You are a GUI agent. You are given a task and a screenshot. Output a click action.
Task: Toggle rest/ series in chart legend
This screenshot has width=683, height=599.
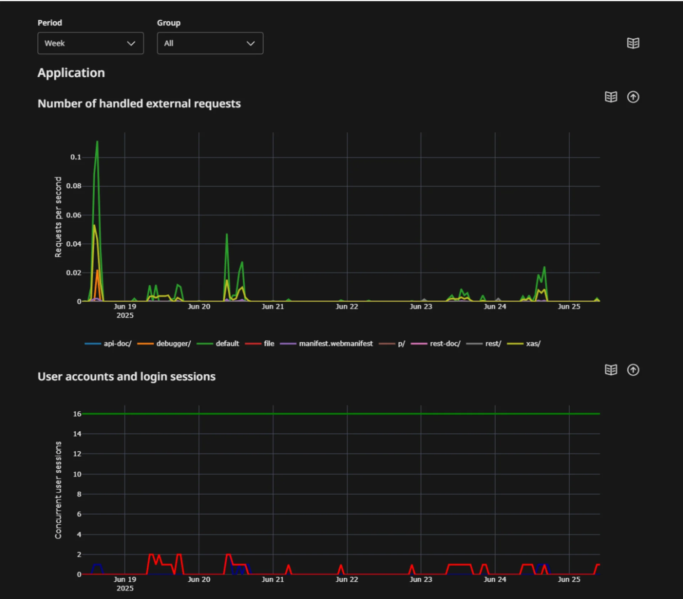[484, 343]
